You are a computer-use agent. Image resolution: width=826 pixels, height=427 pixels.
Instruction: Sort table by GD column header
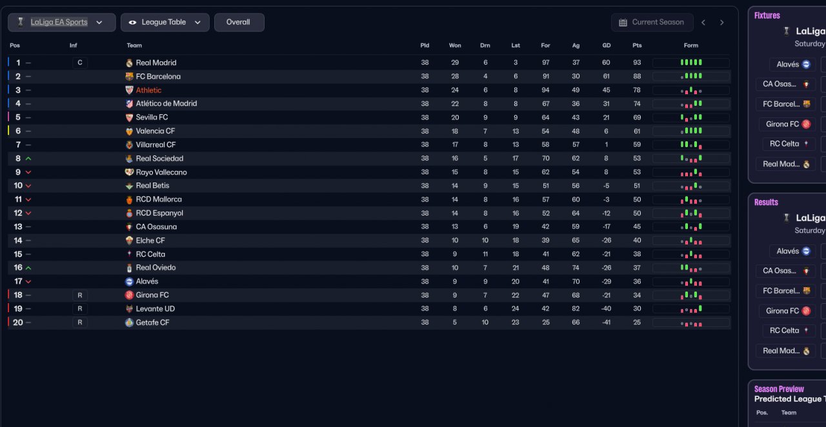[606, 46]
